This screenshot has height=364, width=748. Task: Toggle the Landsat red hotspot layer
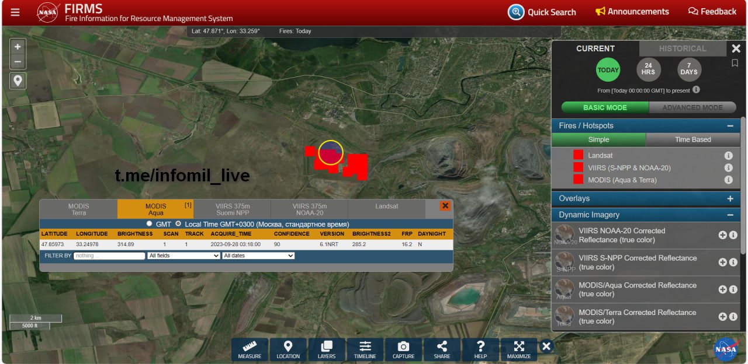[578, 155]
